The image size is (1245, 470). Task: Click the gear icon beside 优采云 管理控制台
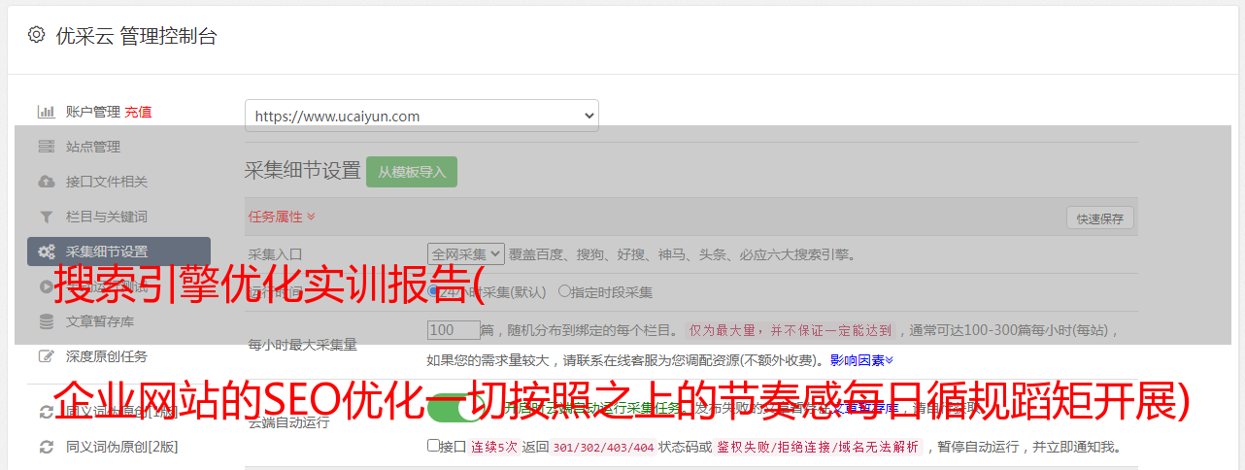pos(36,35)
